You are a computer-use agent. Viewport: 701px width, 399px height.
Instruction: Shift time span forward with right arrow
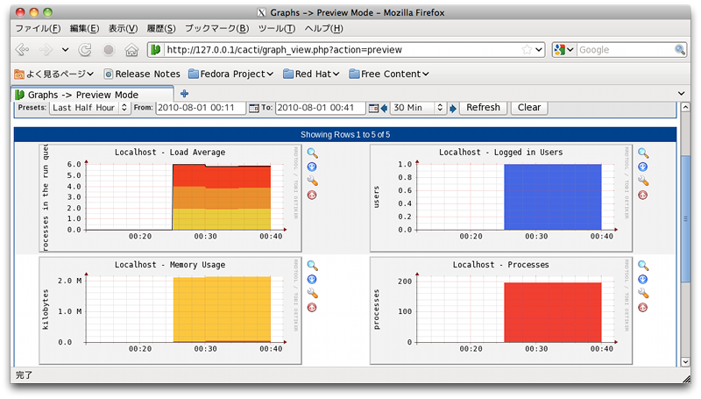coord(453,108)
